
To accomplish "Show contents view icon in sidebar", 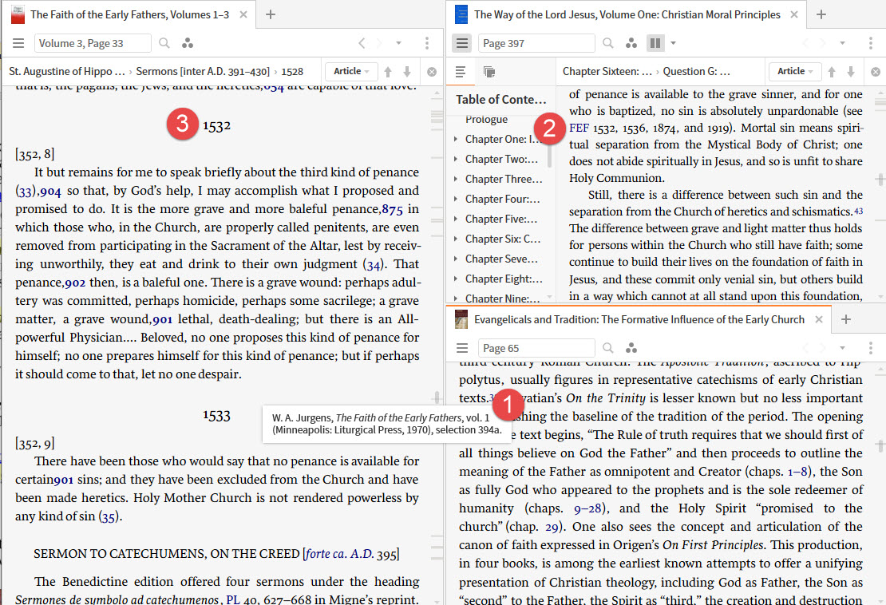I will click(461, 72).
